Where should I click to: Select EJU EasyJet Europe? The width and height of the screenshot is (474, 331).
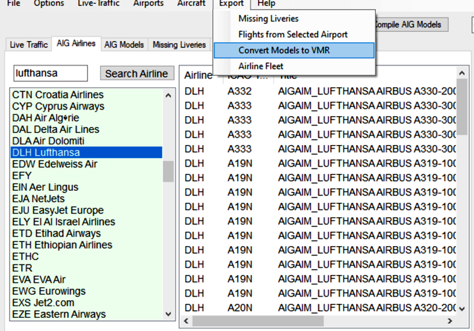click(x=87, y=210)
